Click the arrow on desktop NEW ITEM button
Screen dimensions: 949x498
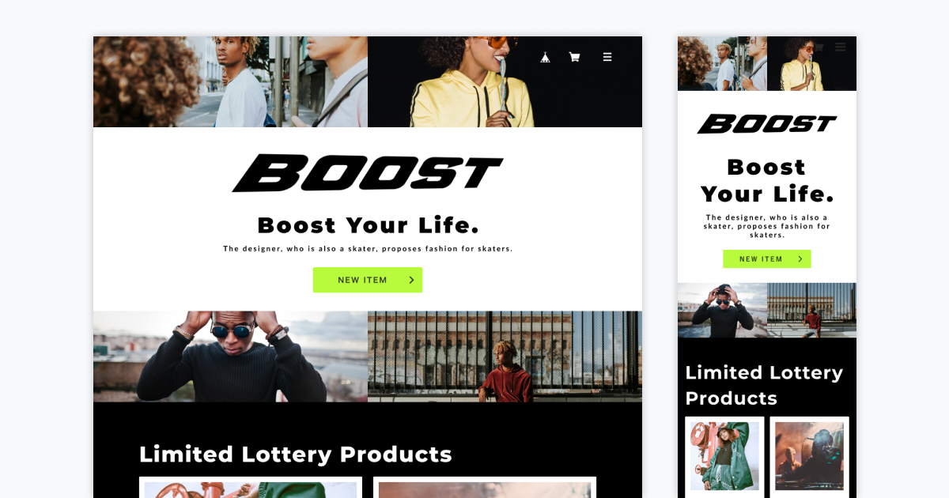click(x=411, y=280)
